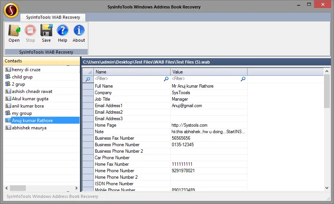This screenshot has height=204, width=334.
Task: Sort by the Name column header
Action: coord(132,72)
